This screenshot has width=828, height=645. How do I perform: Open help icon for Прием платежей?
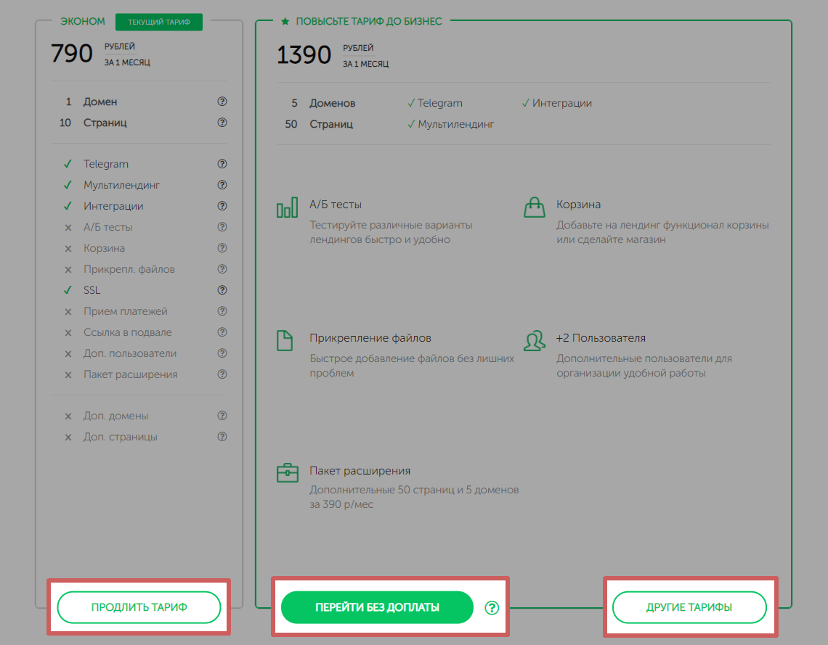[x=222, y=311]
